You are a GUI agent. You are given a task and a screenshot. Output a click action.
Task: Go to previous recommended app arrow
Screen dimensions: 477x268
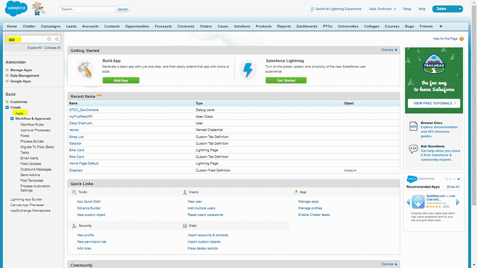coord(408,202)
